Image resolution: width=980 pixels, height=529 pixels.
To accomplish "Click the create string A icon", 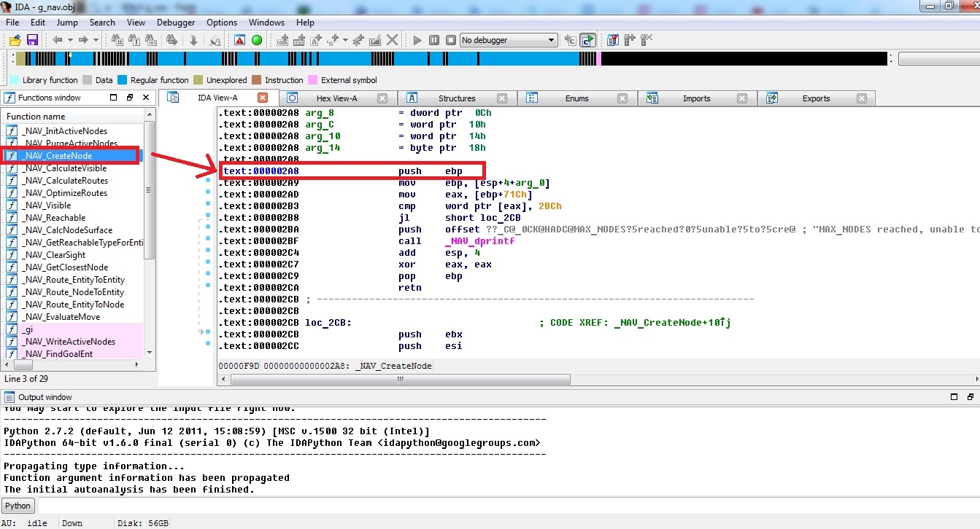I will 317,40.
